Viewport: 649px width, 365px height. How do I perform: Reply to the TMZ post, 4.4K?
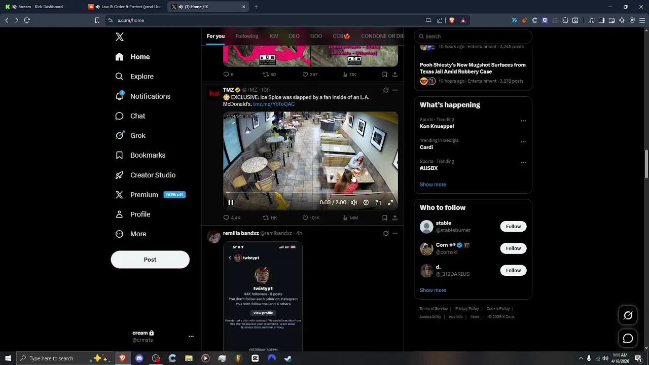coord(232,218)
